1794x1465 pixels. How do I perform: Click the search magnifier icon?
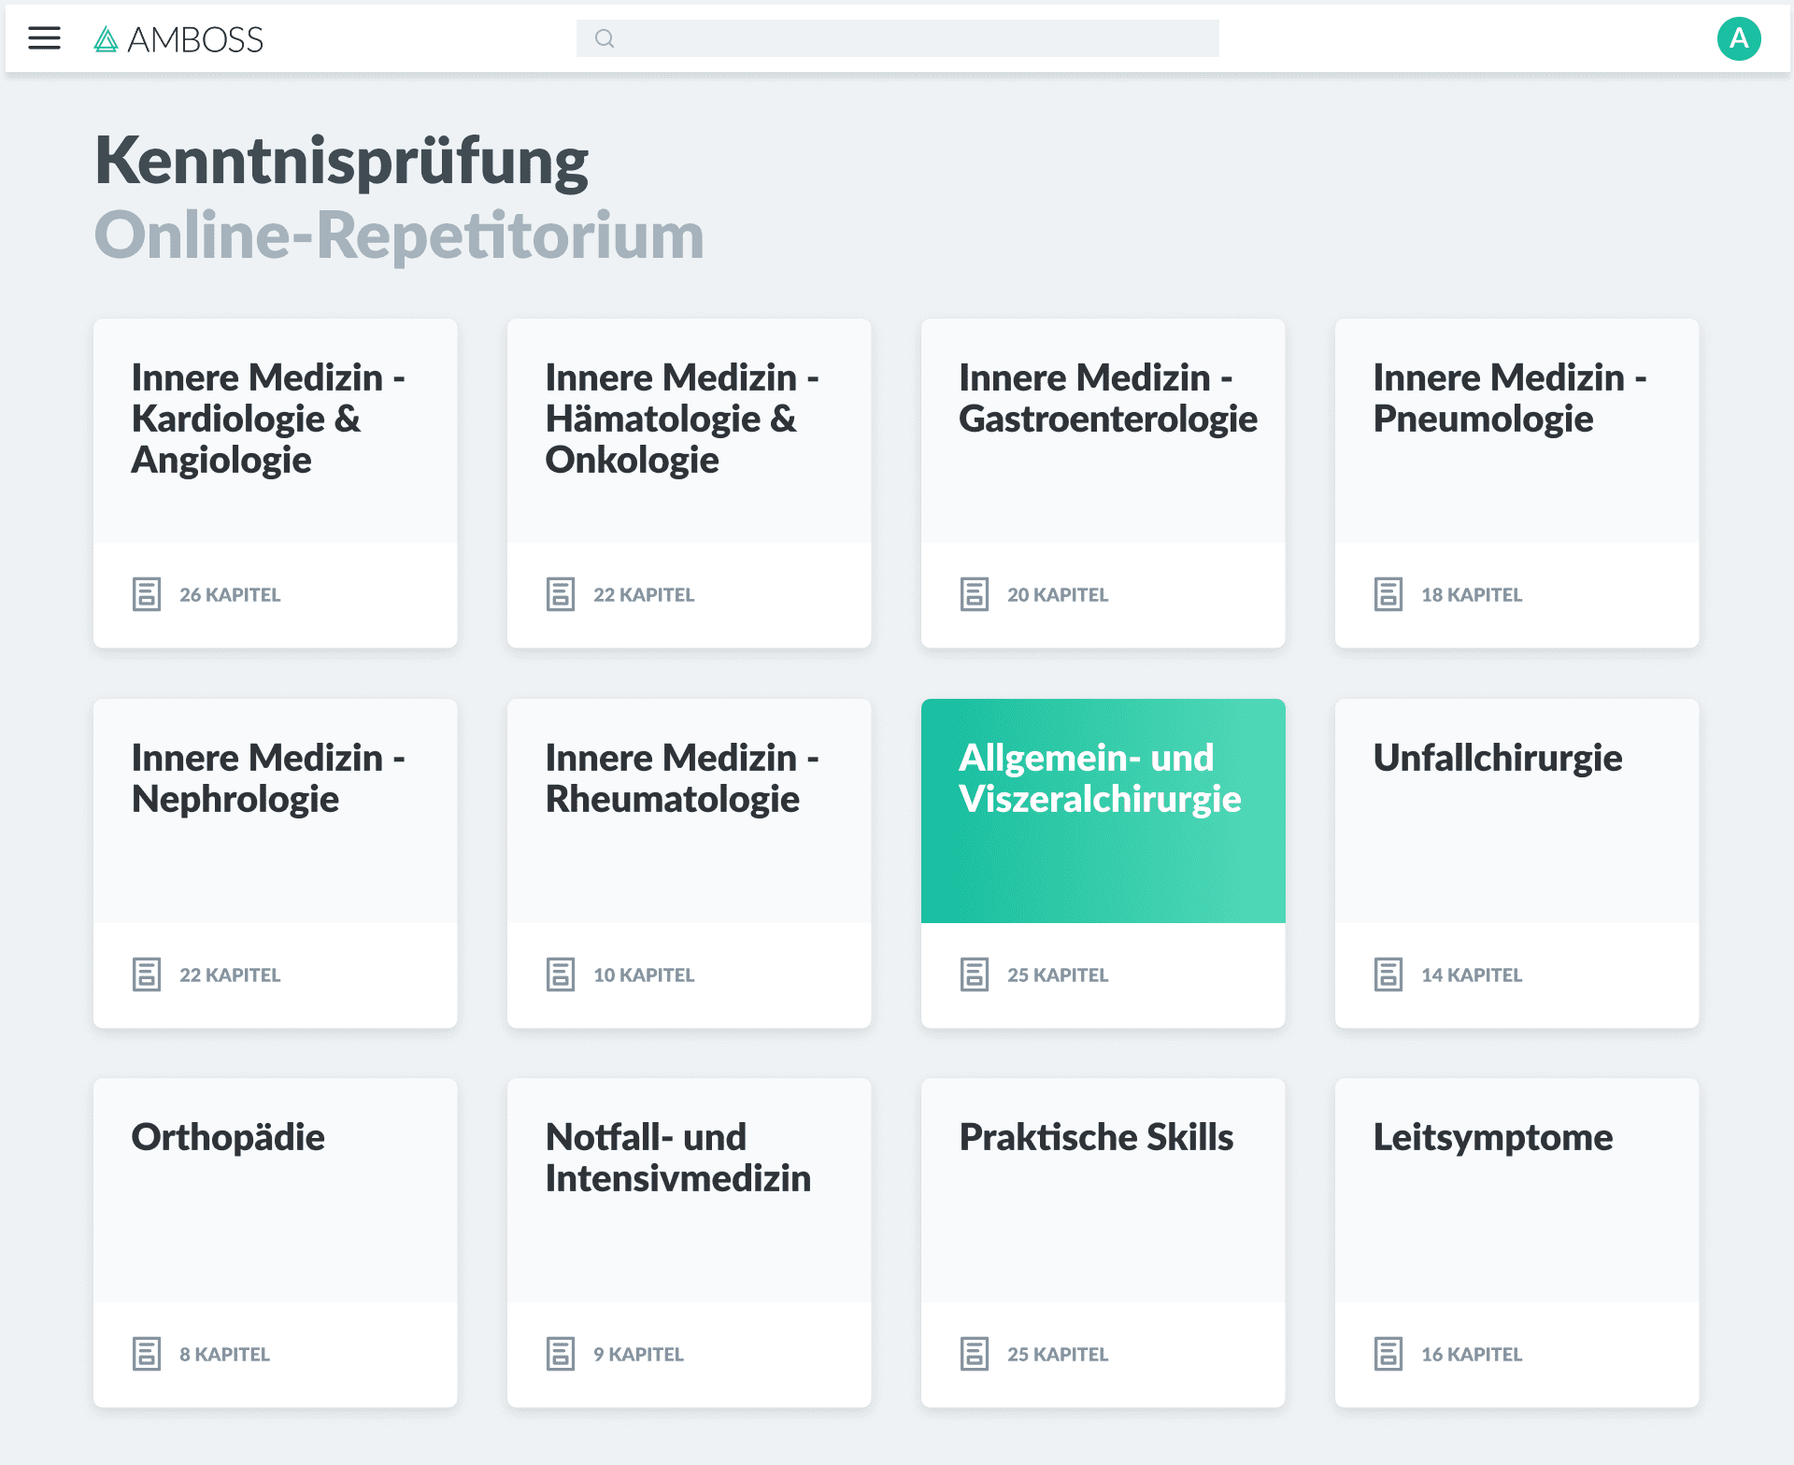coord(604,38)
